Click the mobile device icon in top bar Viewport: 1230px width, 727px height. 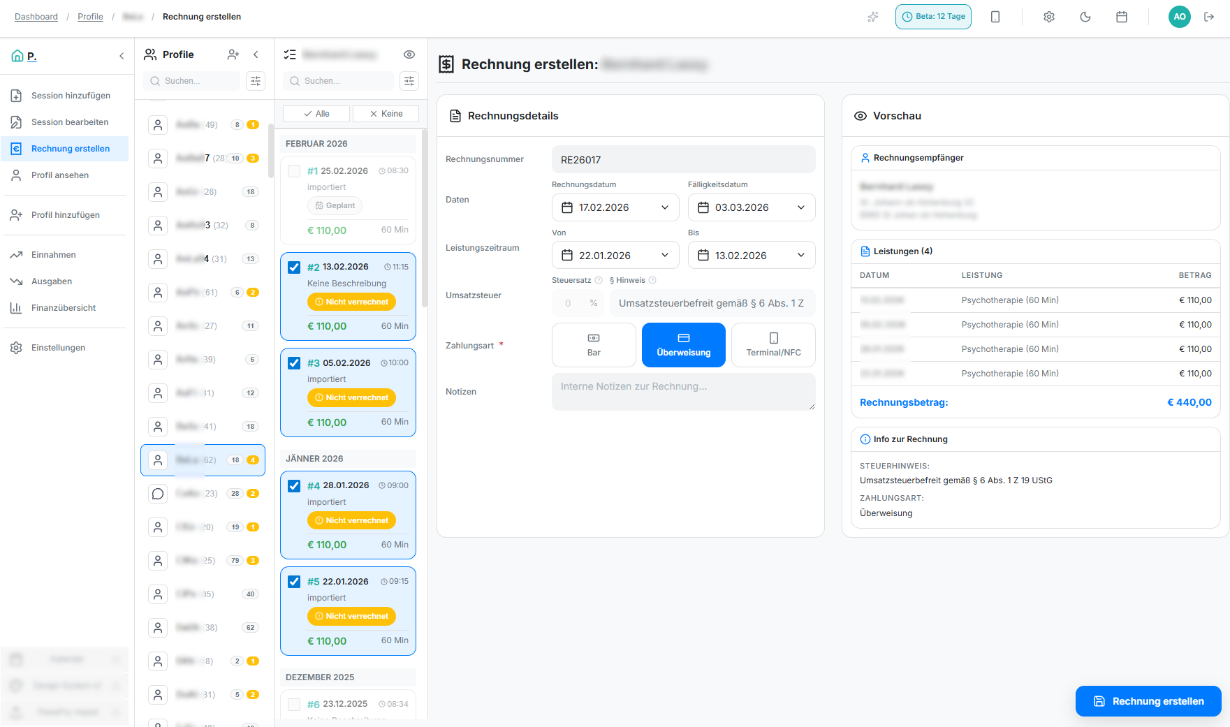[x=995, y=17]
